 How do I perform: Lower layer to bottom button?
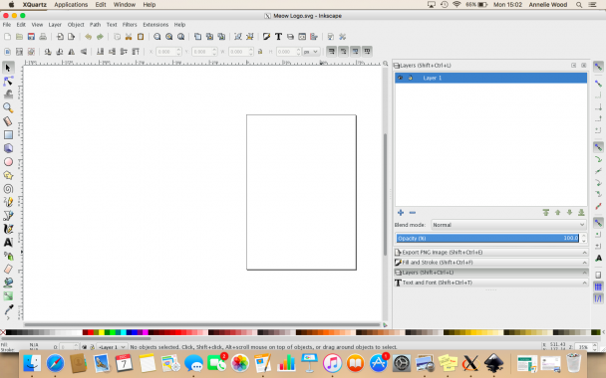click(x=581, y=213)
